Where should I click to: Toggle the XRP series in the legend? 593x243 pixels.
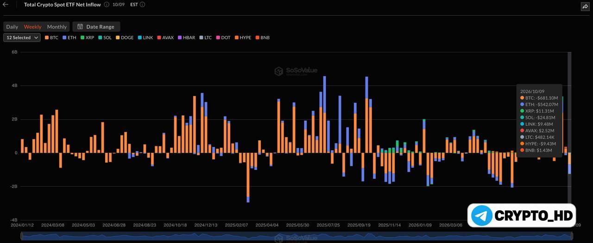click(x=87, y=37)
